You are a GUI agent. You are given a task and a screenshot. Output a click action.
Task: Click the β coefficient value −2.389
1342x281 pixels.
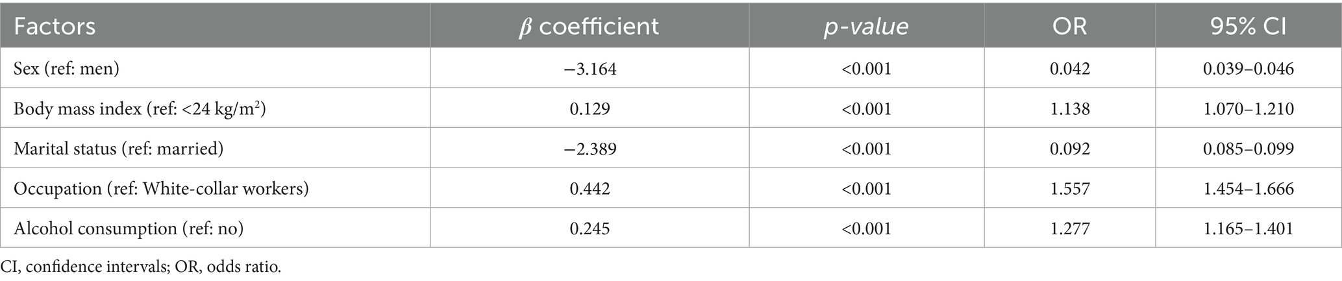(590, 149)
